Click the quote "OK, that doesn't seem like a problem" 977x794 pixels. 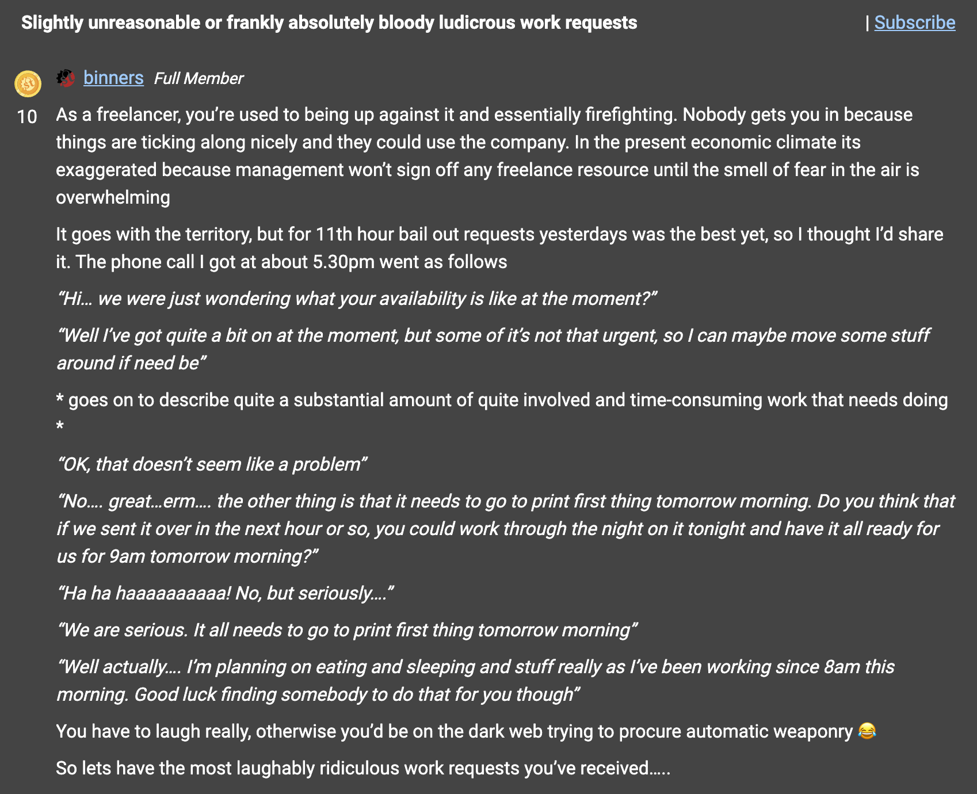click(x=212, y=464)
